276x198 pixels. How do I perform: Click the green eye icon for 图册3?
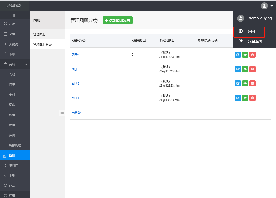point(245,69)
